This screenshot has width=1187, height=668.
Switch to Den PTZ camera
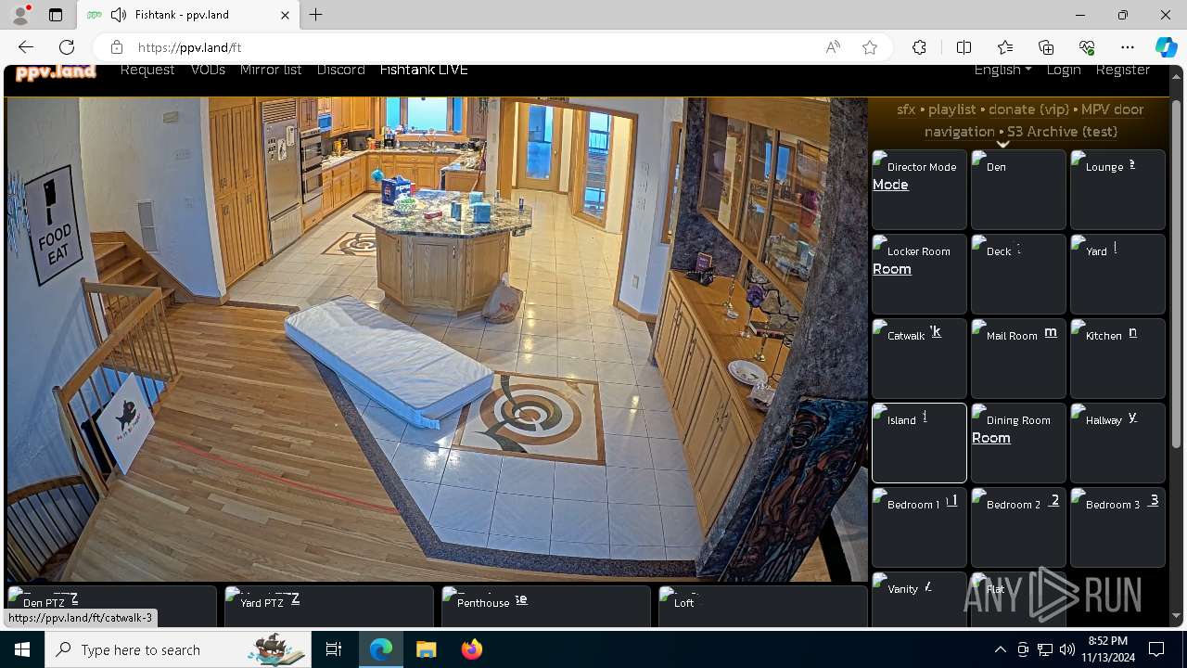111,607
